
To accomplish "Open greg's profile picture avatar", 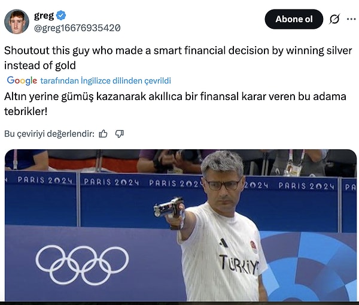I will tap(16, 22).
